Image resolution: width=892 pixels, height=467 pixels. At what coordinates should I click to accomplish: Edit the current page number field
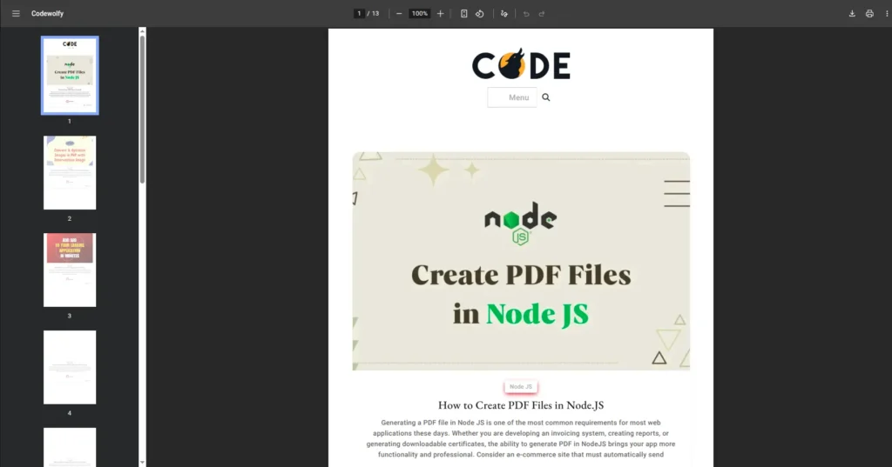click(x=359, y=14)
